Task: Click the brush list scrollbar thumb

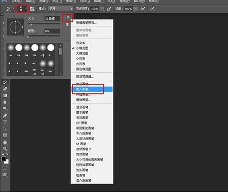Action: tap(60, 52)
